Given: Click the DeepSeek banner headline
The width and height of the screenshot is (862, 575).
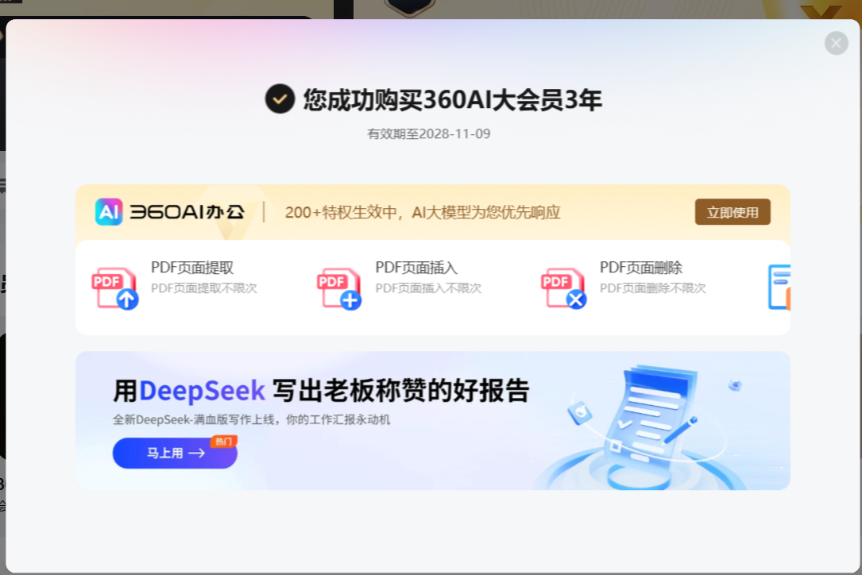Looking at the screenshot, I should point(321,390).
